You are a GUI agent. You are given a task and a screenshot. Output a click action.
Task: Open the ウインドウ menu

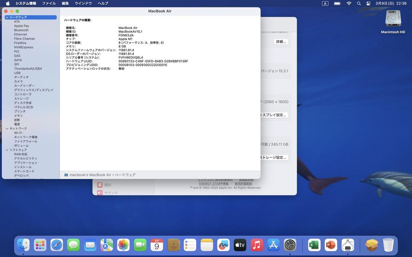coord(83,3)
